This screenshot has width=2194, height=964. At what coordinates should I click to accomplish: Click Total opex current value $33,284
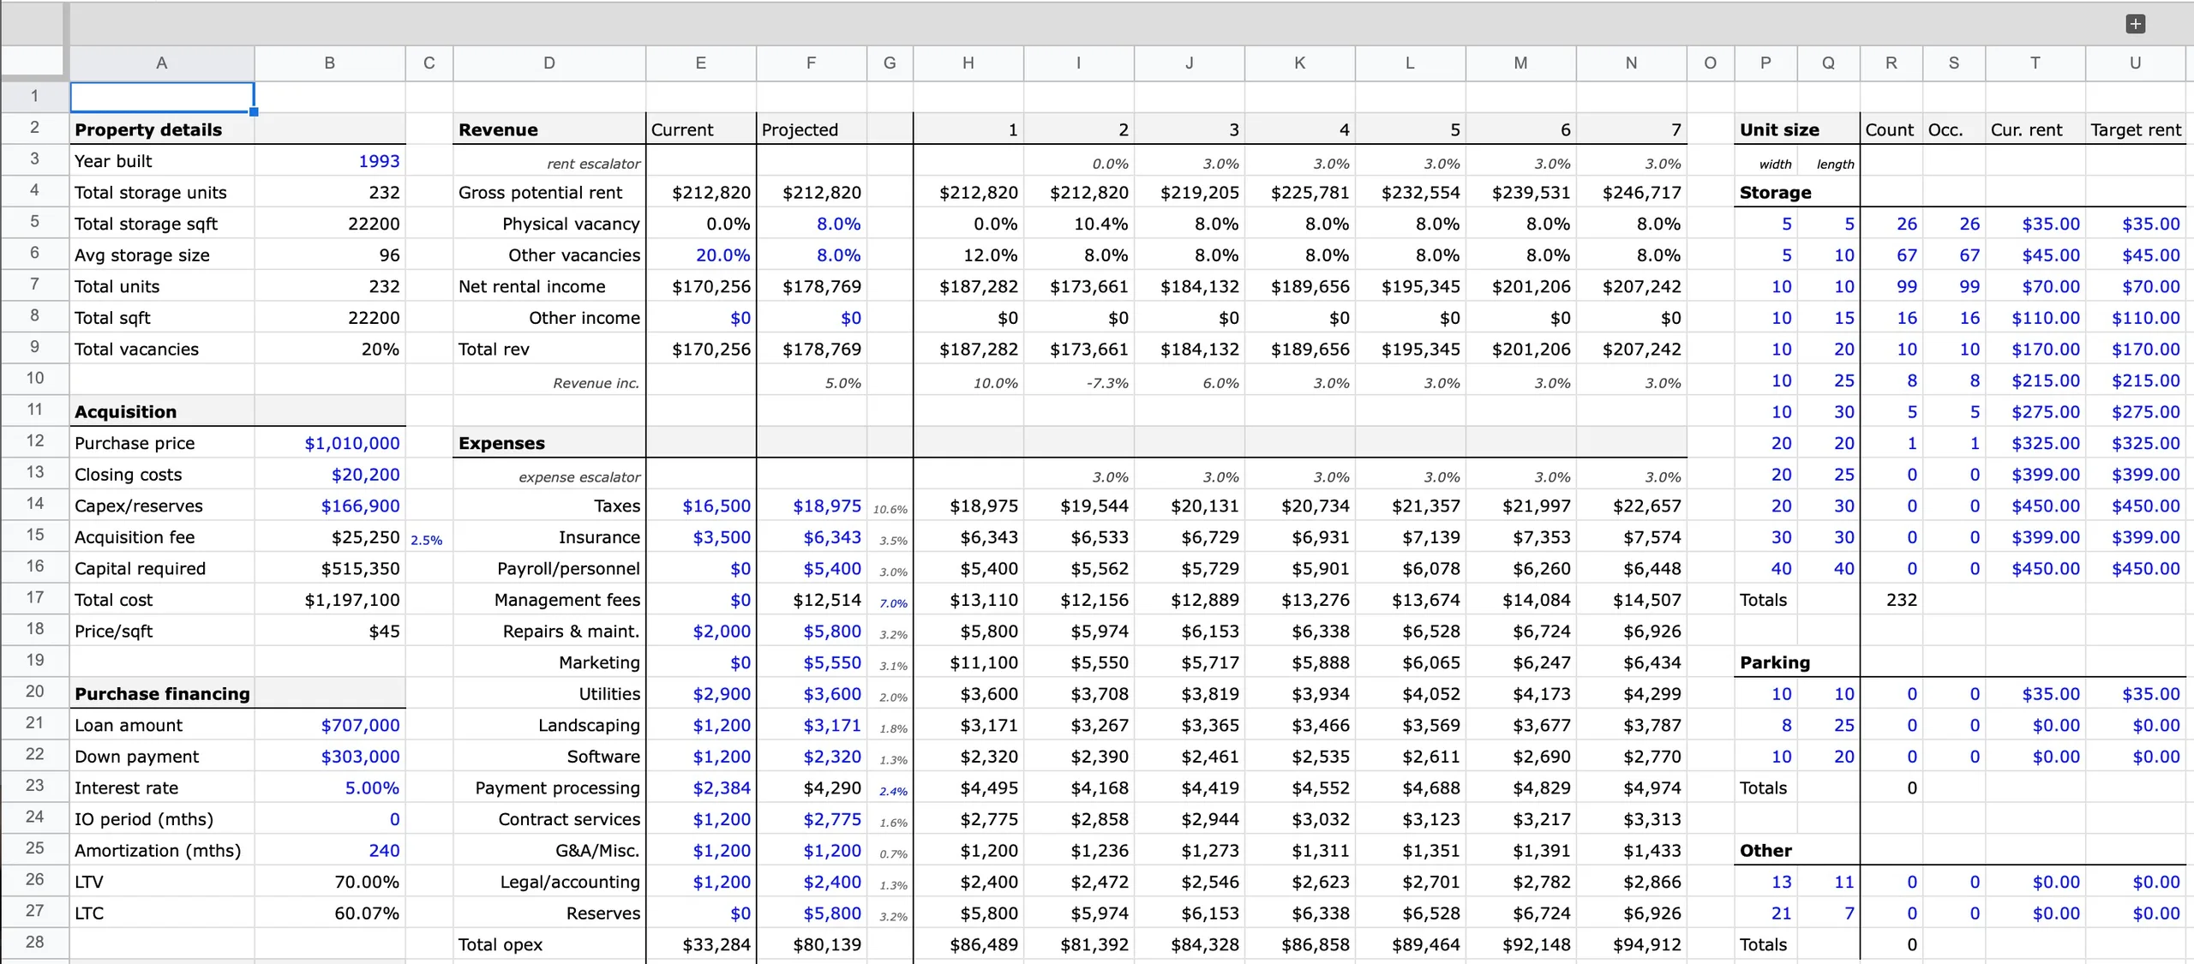716,944
